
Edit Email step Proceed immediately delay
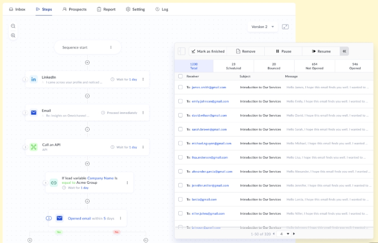119,112
